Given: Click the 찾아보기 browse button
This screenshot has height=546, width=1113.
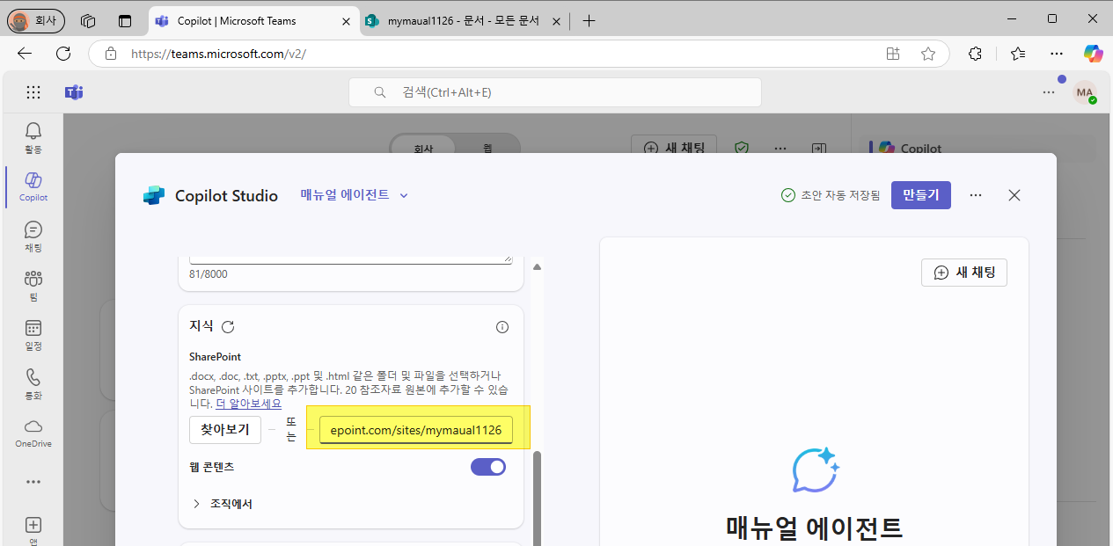Looking at the screenshot, I should coord(225,429).
